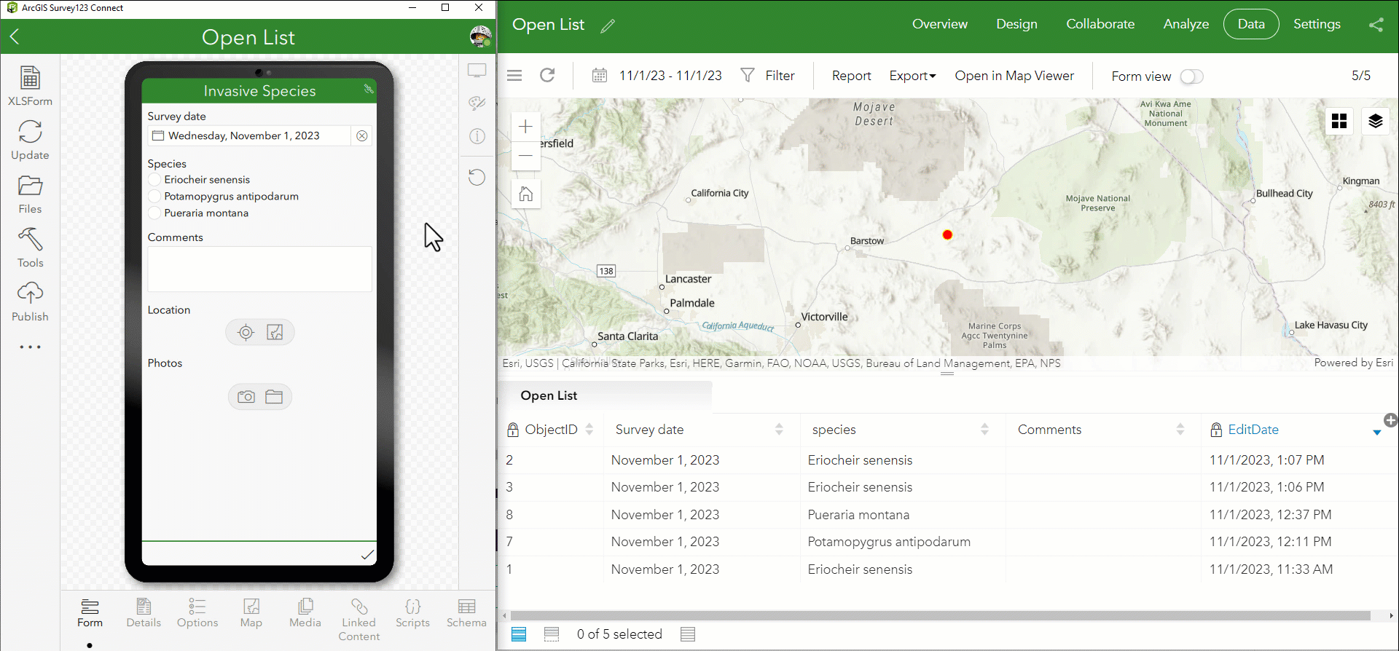Open the Files folder in Connect
The width and height of the screenshot is (1399, 651).
point(30,194)
